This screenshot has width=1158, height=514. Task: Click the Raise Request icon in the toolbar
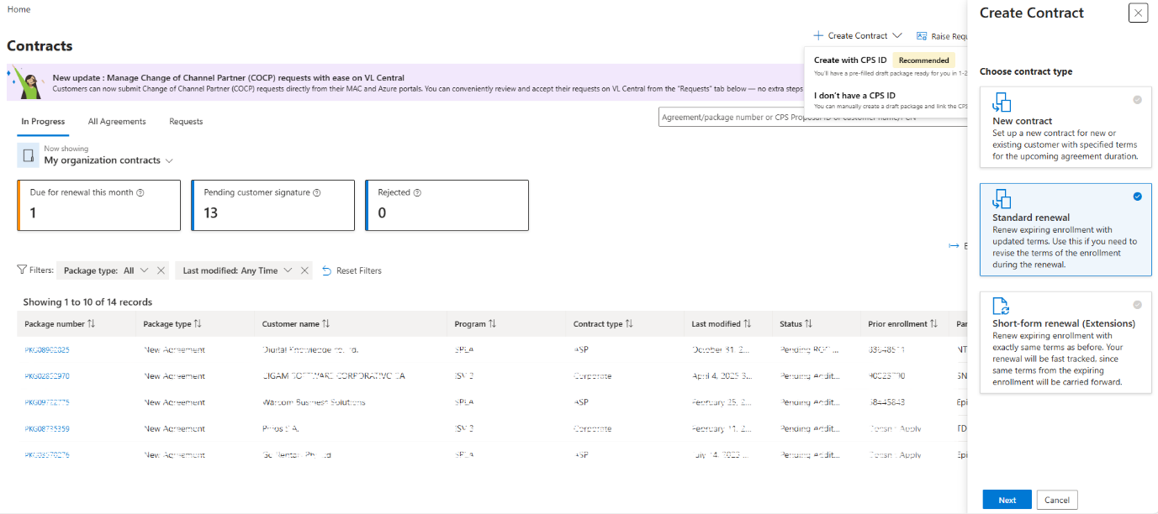click(x=922, y=36)
